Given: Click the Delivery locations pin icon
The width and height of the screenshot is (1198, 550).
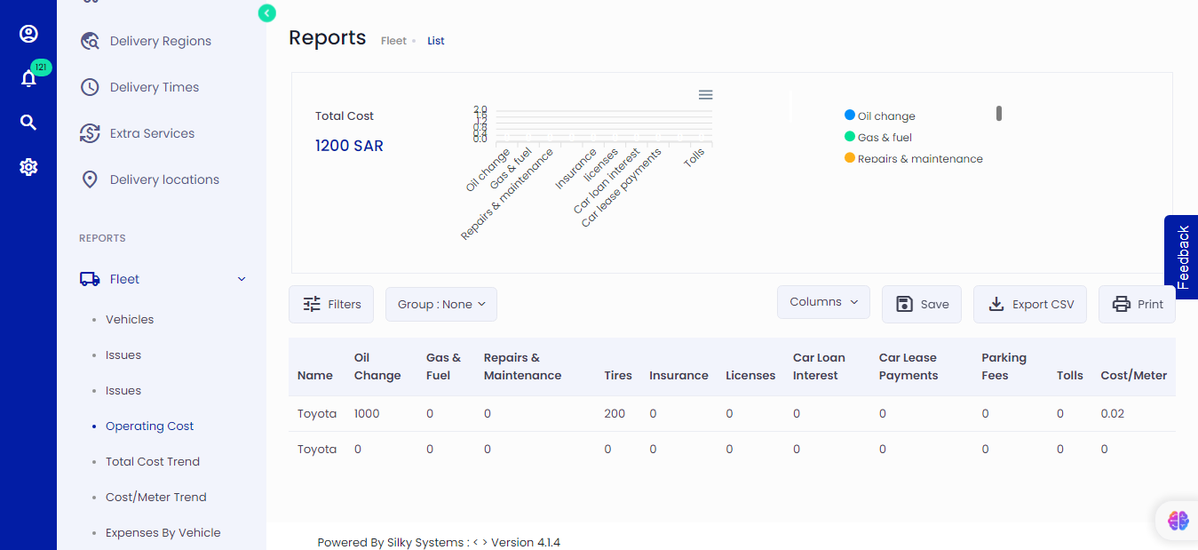Looking at the screenshot, I should coord(89,179).
